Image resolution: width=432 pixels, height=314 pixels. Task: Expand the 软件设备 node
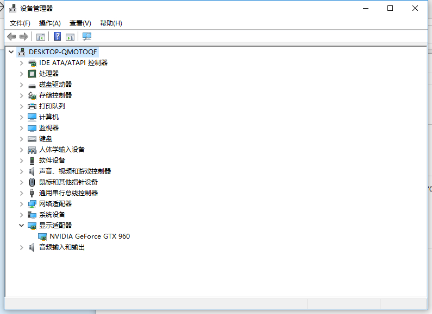(22, 161)
